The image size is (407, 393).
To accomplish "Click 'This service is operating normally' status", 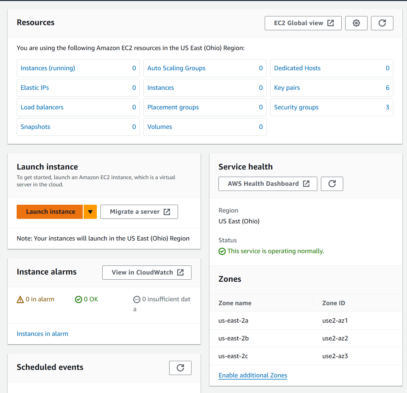I will (x=271, y=251).
